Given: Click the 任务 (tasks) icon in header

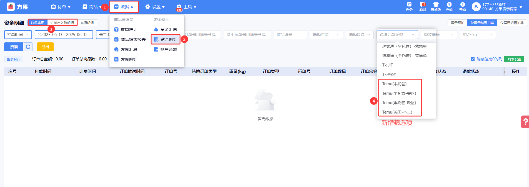Looking at the screenshot, I should click(409, 5).
